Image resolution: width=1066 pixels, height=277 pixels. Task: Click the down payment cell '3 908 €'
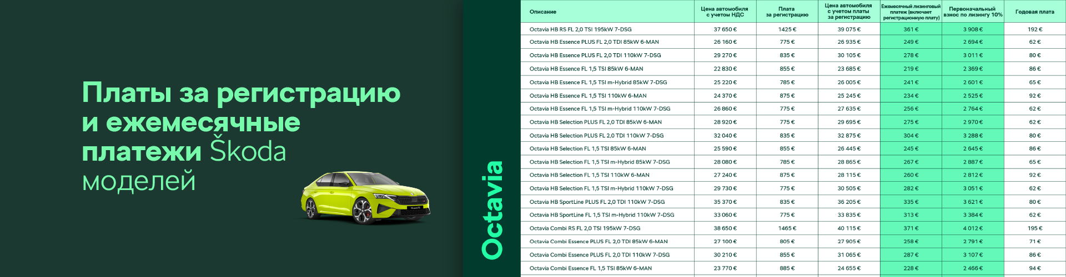click(x=973, y=29)
